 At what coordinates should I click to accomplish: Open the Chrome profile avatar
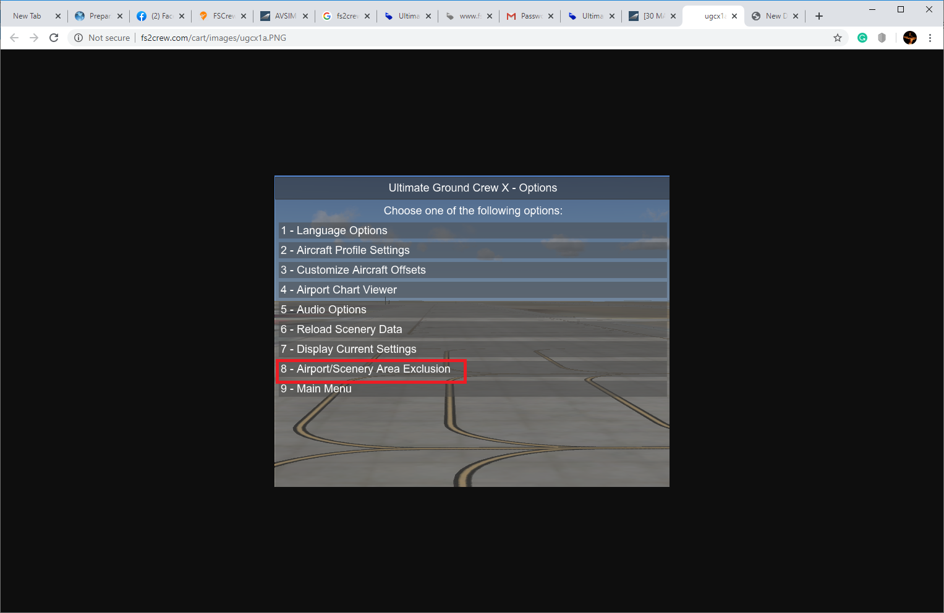(x=910, y=38)
